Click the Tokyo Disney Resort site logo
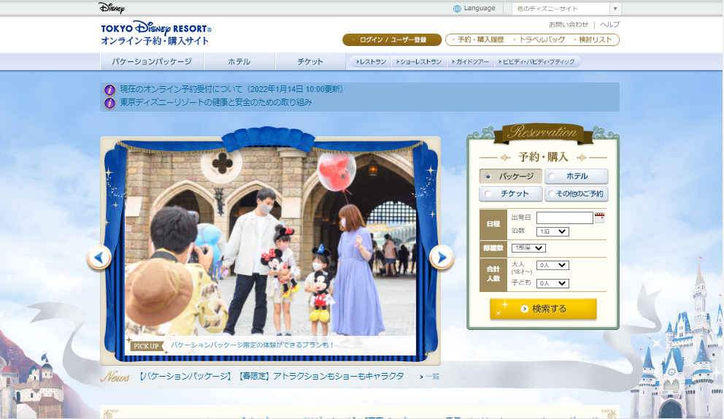724x419 pixels. click(155, 34)
